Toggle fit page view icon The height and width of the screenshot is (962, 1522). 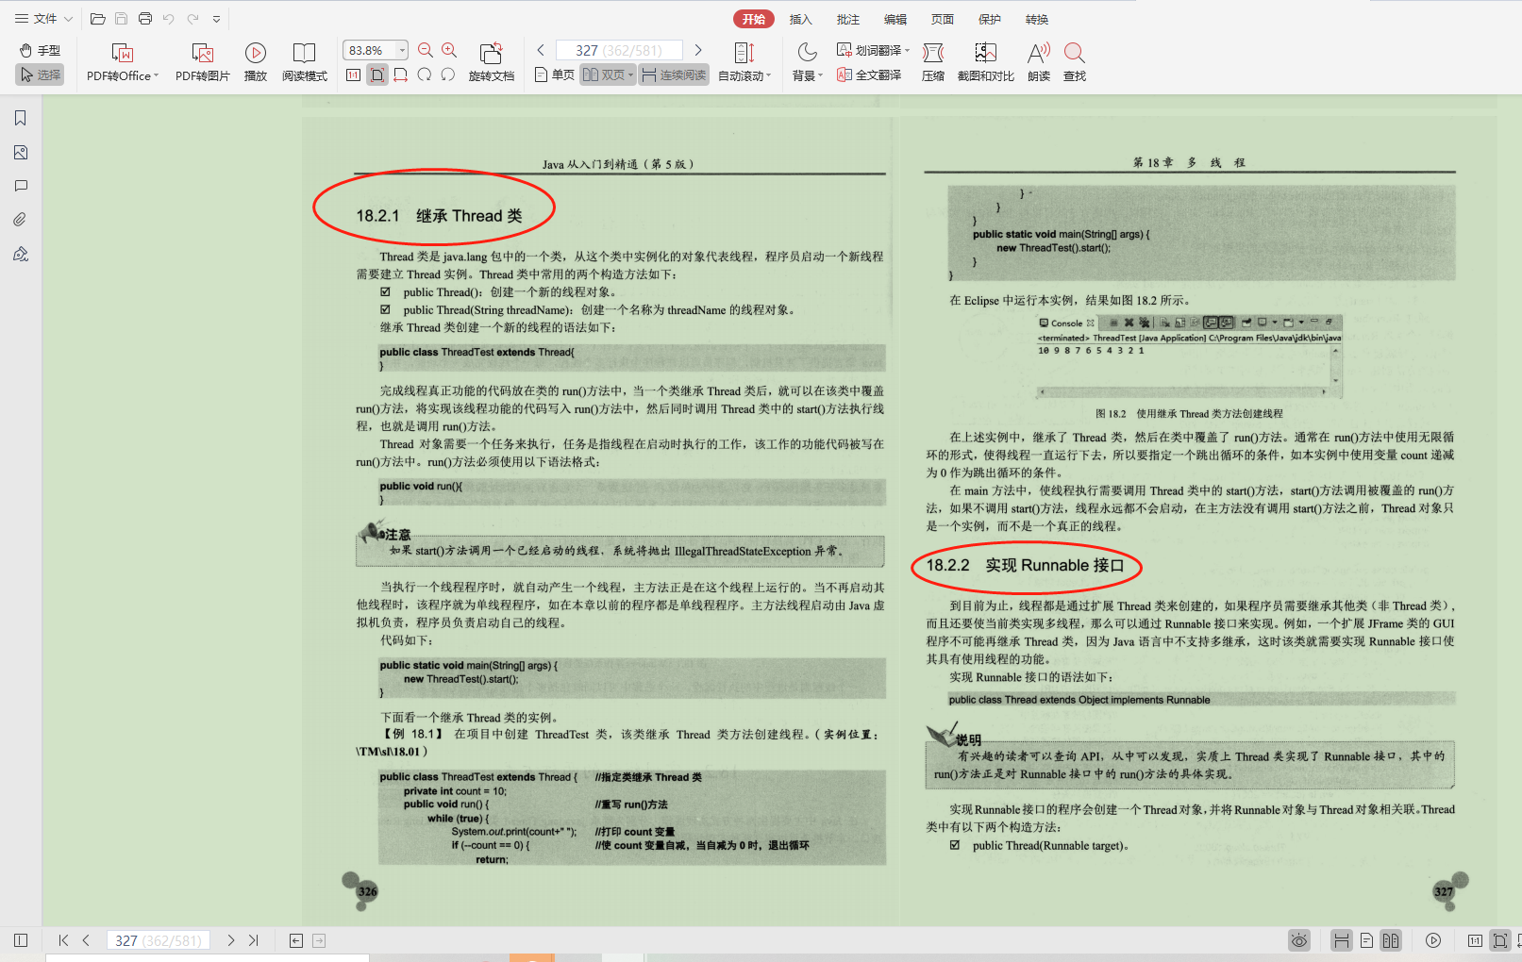pos(377,75)
